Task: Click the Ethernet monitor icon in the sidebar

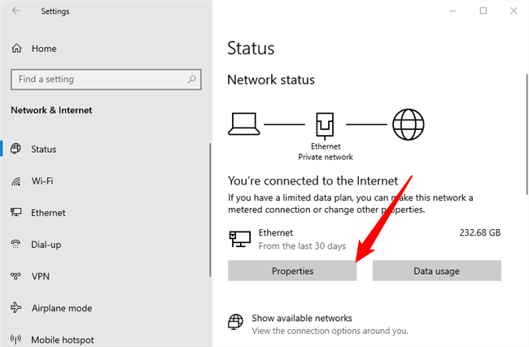Action: pos(16,213)
